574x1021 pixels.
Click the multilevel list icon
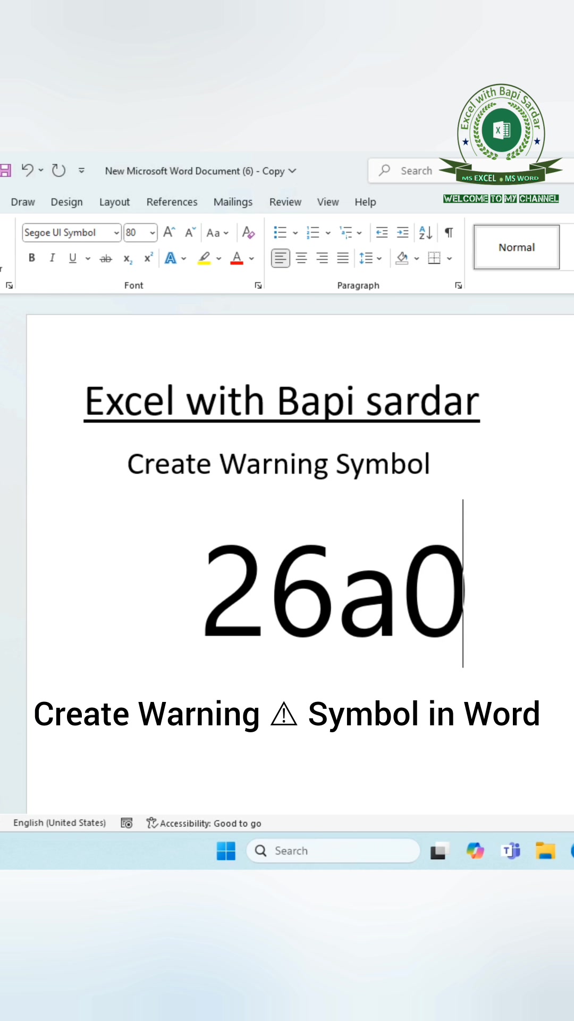click(346, 232)
